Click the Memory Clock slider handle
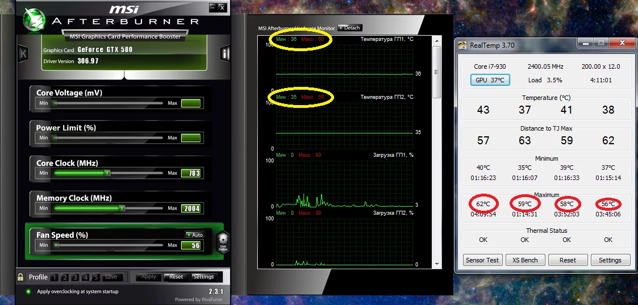Image resolution: width=638 pixels, height=305 pixels. coord(122,208)
